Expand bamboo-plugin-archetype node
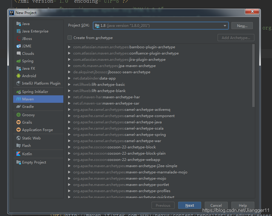 coord(69,47)
